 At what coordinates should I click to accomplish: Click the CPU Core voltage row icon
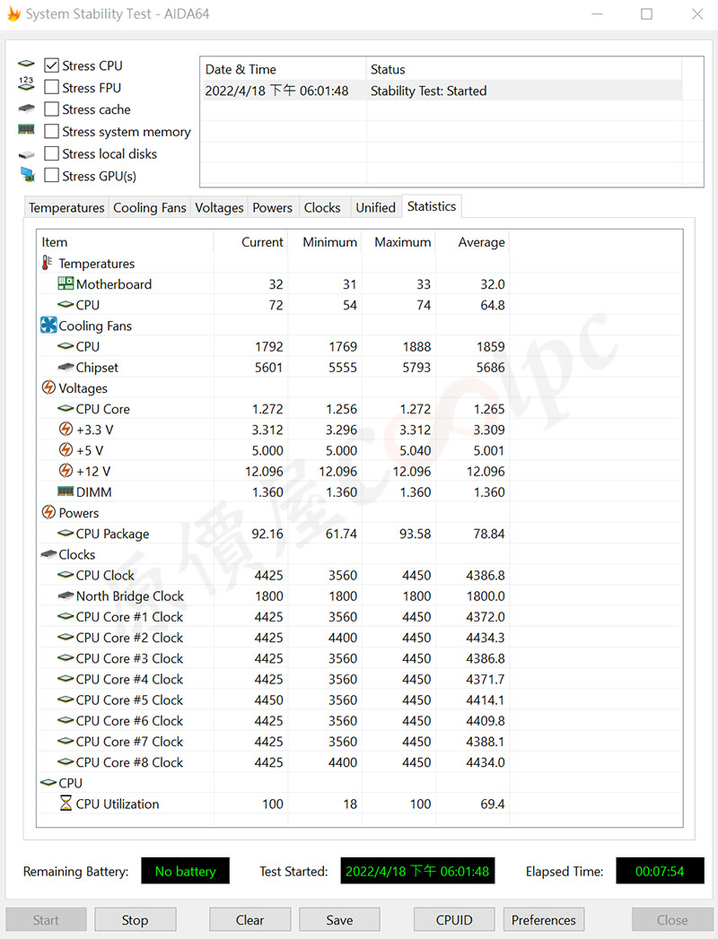coord(66,408)
